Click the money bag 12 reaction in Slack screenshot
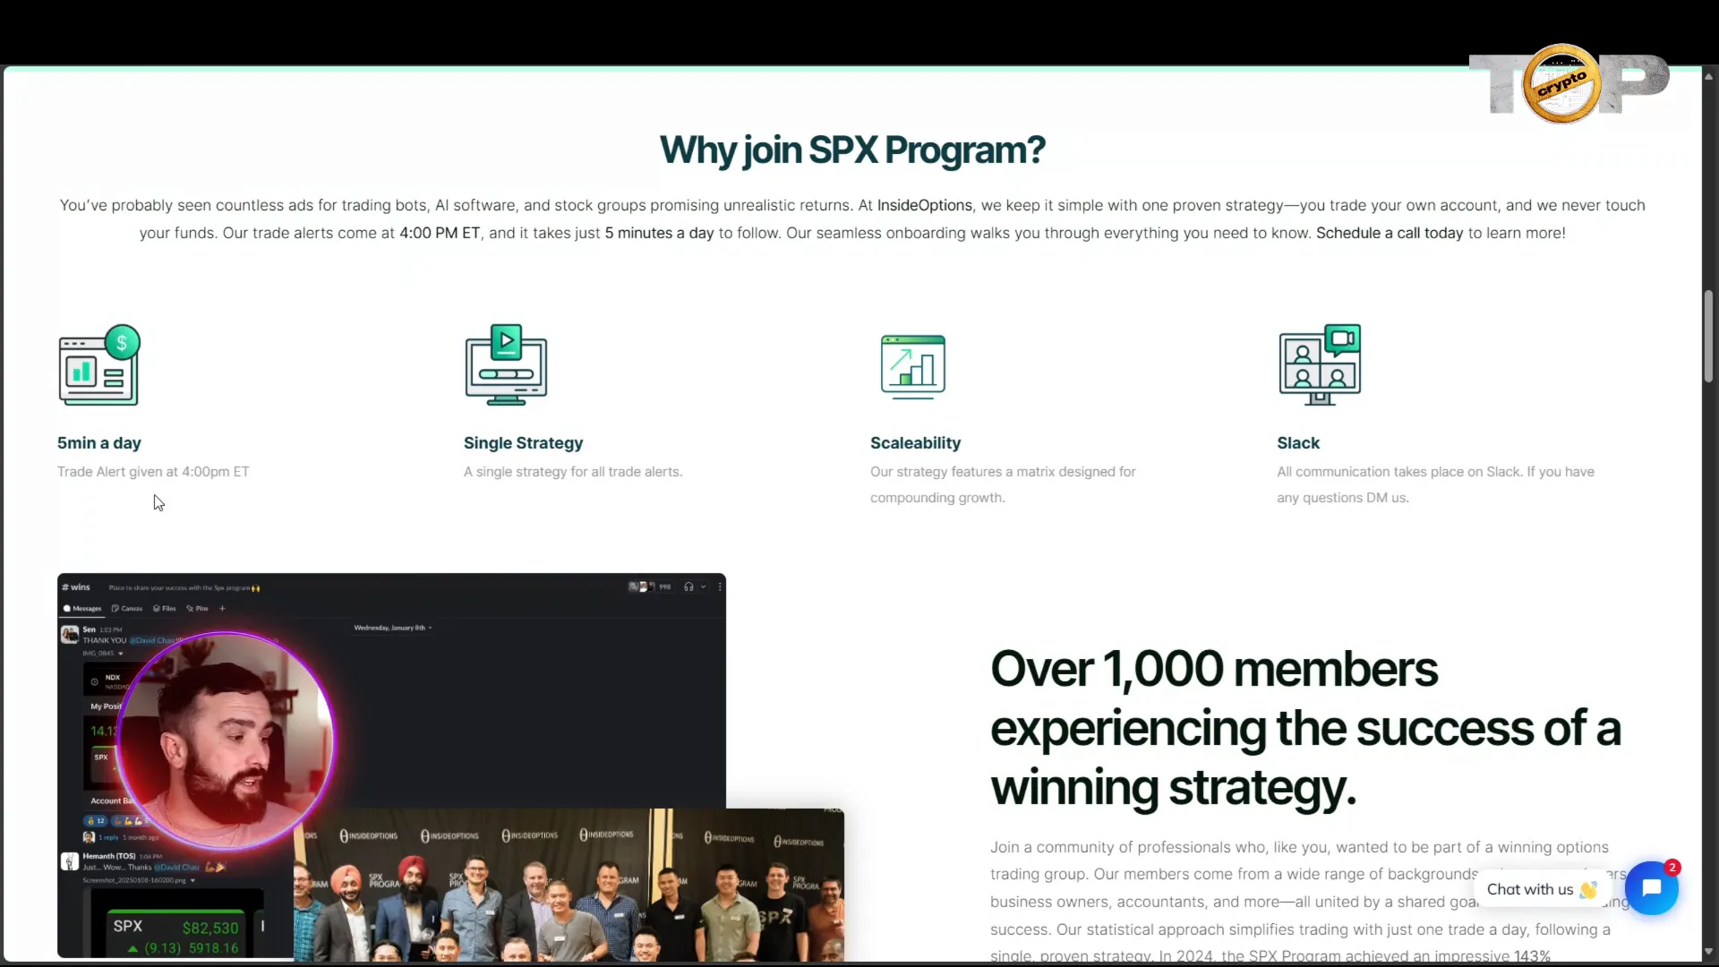1719x967 pixels. pyautogui.click(x=96, y=821)
